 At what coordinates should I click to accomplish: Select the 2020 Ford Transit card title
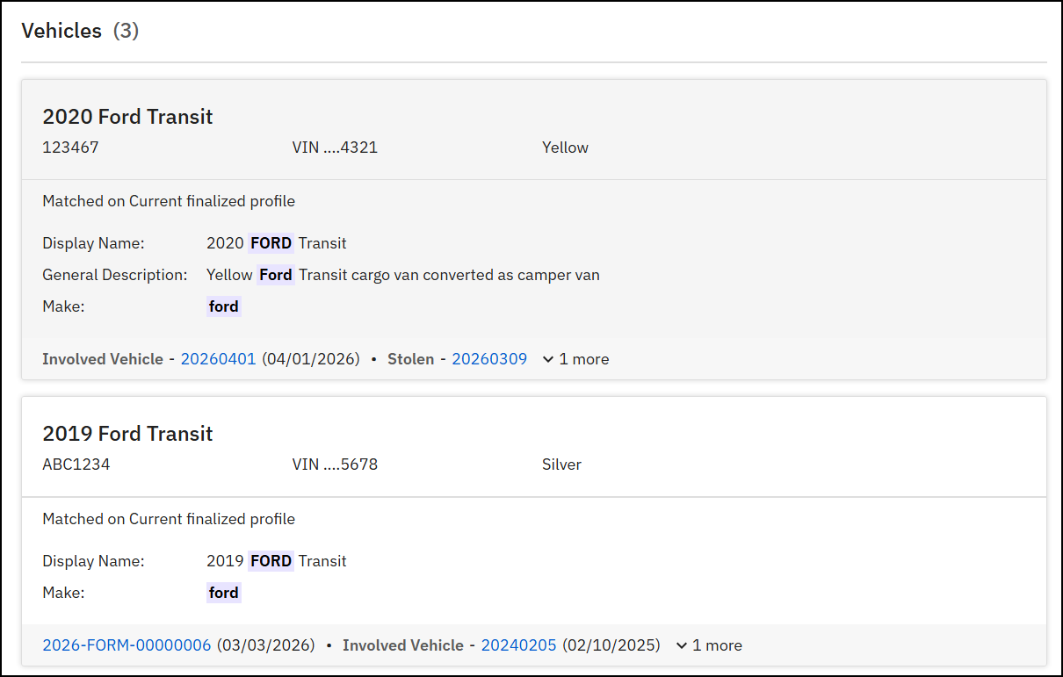click(x=127, y=116)
